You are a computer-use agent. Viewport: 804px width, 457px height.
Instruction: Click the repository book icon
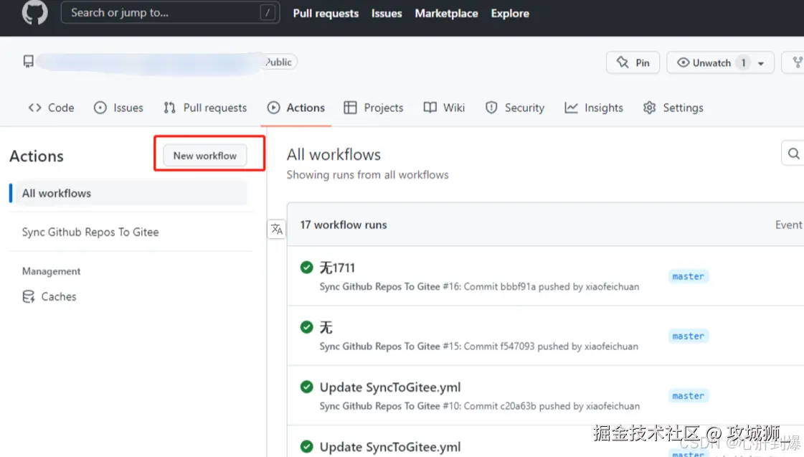coord(28,62)
